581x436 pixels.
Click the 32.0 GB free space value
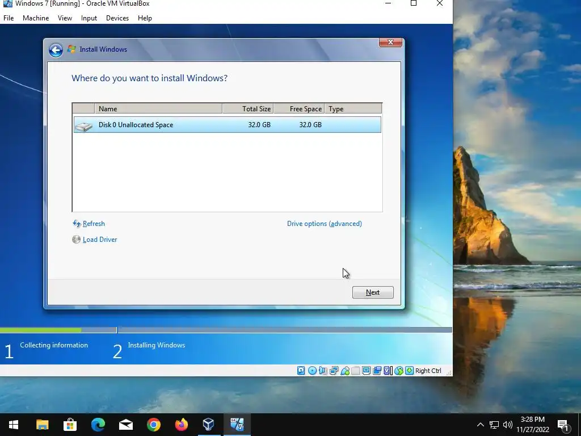coord(310,125)
